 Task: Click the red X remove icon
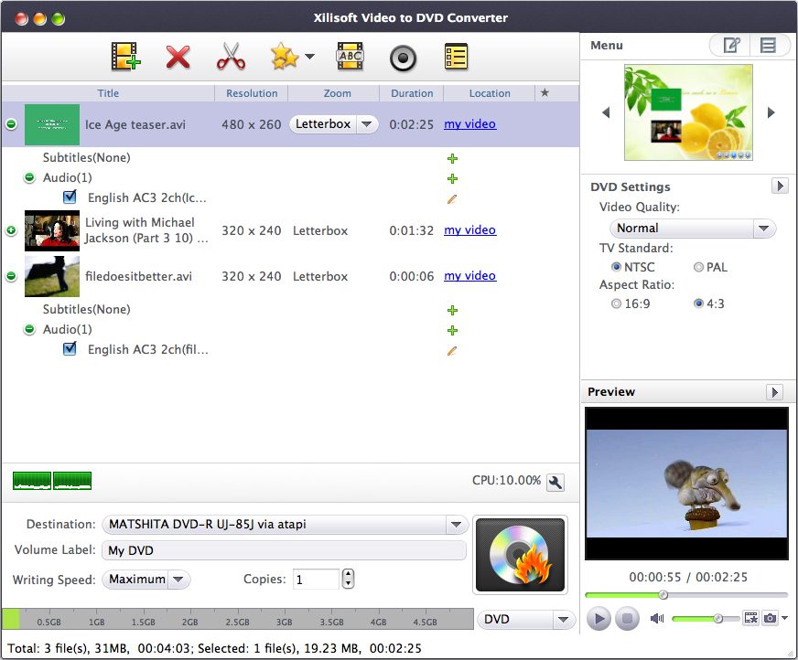click(178, 58)
